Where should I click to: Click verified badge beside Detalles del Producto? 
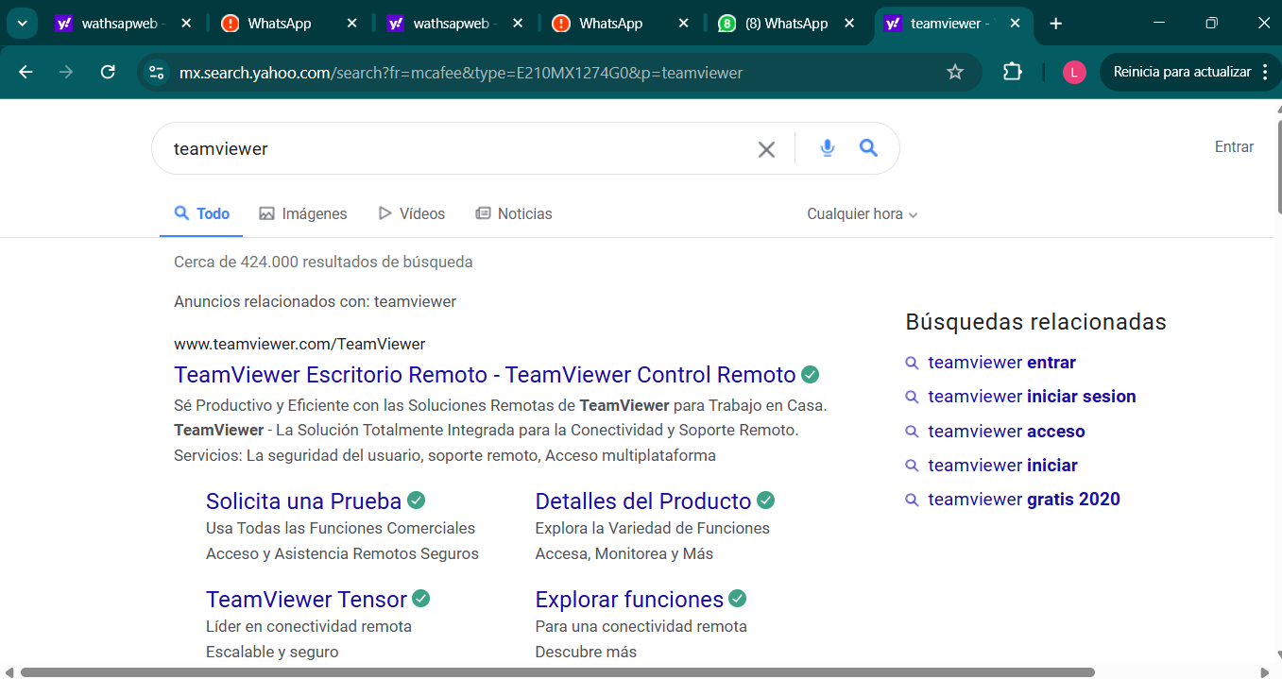(x=765, y=501)
